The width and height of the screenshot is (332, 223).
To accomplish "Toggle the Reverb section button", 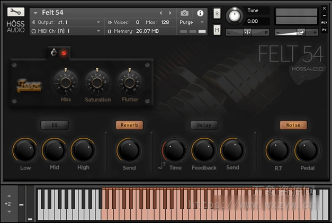I will (x=129, y=125).
